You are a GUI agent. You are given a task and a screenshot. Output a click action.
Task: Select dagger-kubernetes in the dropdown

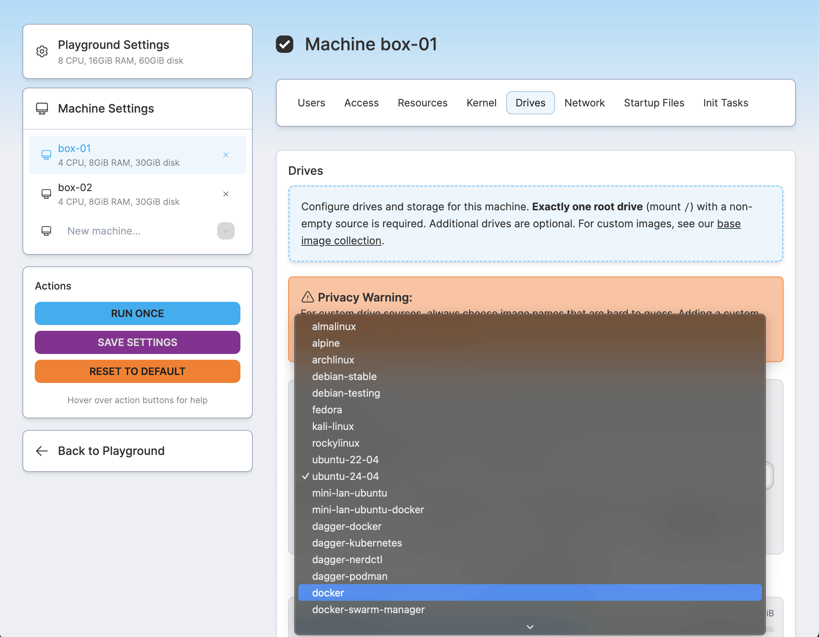click(x=529, y=543)
